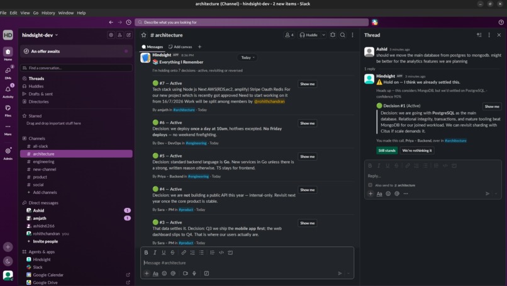Expand the hindsight-dev workspace menu
Screen dimensions: 507x286
(40, 35)
